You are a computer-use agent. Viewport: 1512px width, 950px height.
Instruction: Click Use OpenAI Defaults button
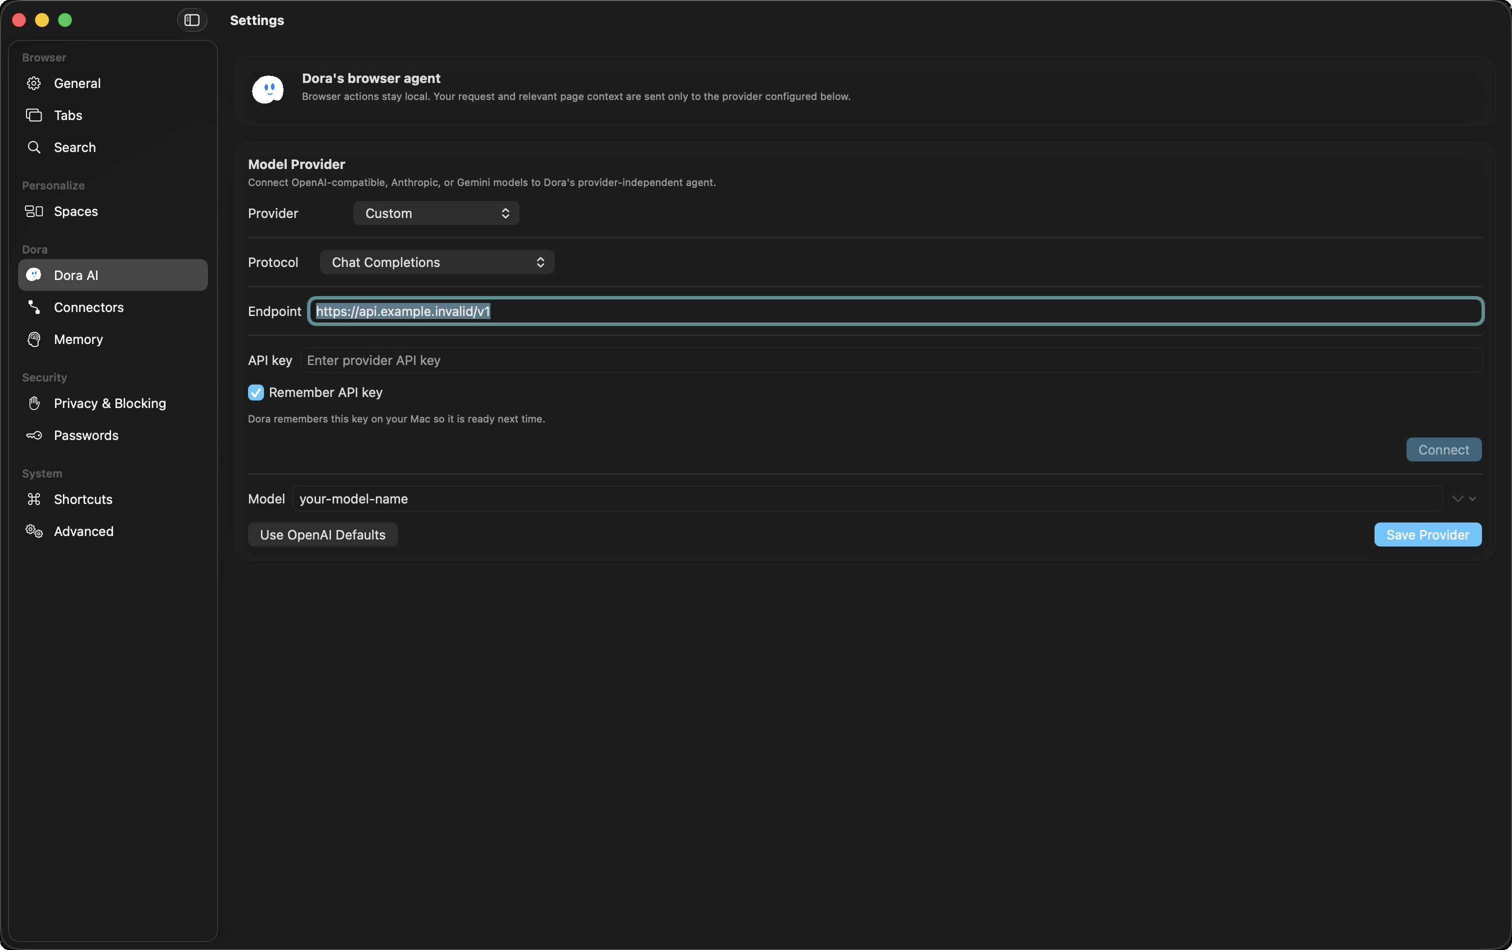pos(322,535)
